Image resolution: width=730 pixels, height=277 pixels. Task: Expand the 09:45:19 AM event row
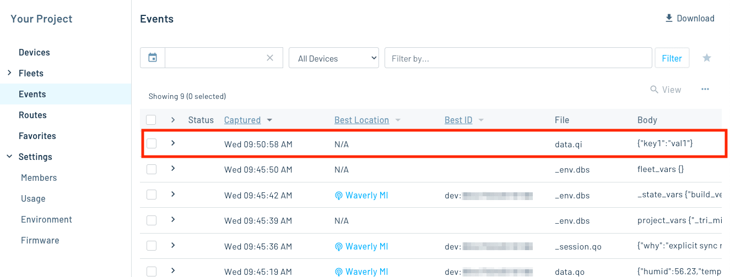[x=173, y=270]
